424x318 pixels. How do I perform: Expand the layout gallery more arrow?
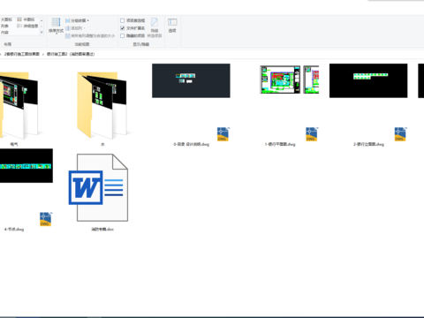tap(42, 32)
